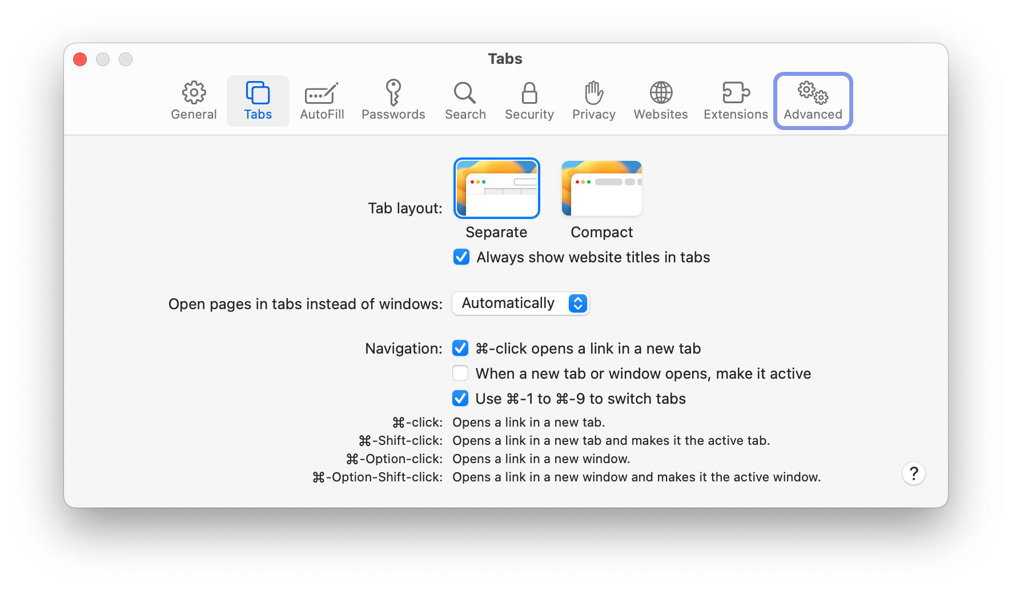Image resolution: width=1012 pixels, height=592 pixels.
Task: Click the Tab layout: label
Action: point(405,208)
